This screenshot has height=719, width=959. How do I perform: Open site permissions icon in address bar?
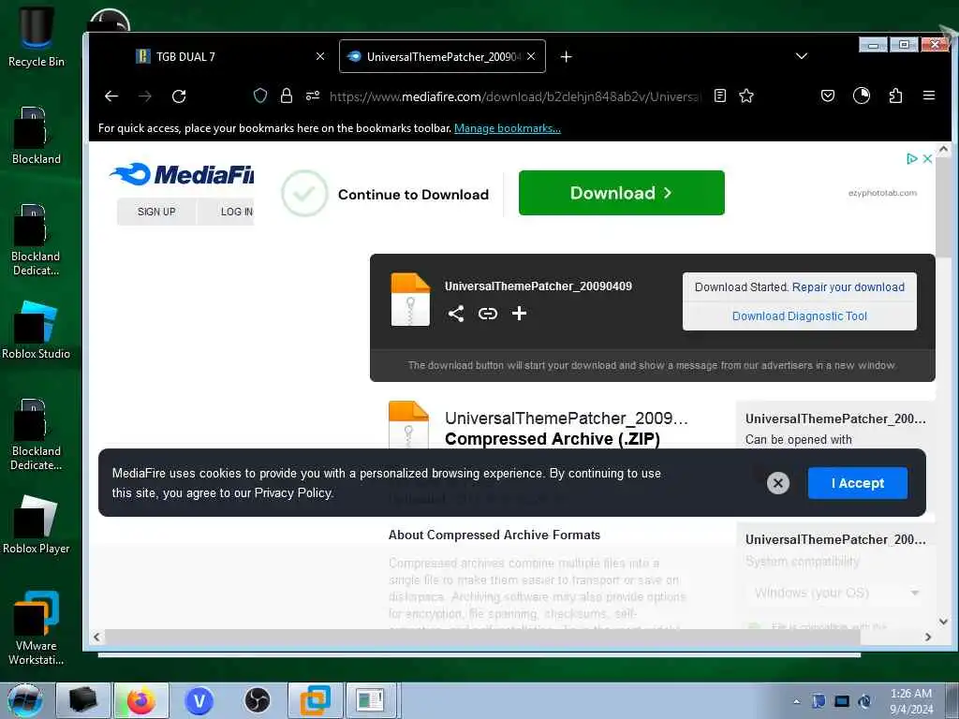pyautogui.click(x=313, y=96)
